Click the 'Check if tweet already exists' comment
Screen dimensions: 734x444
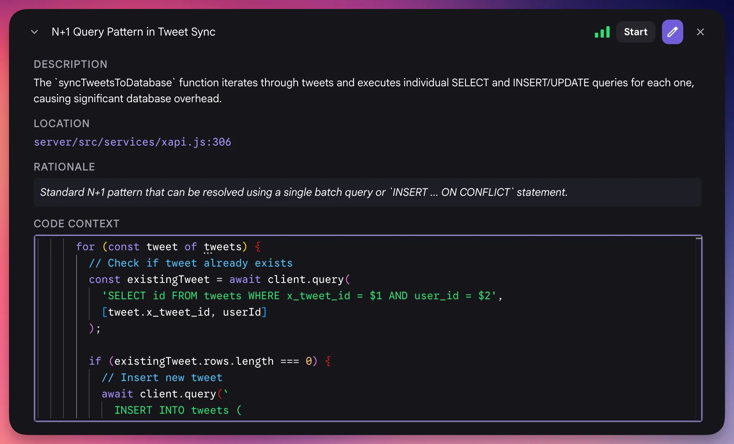[x=191, y=263]
